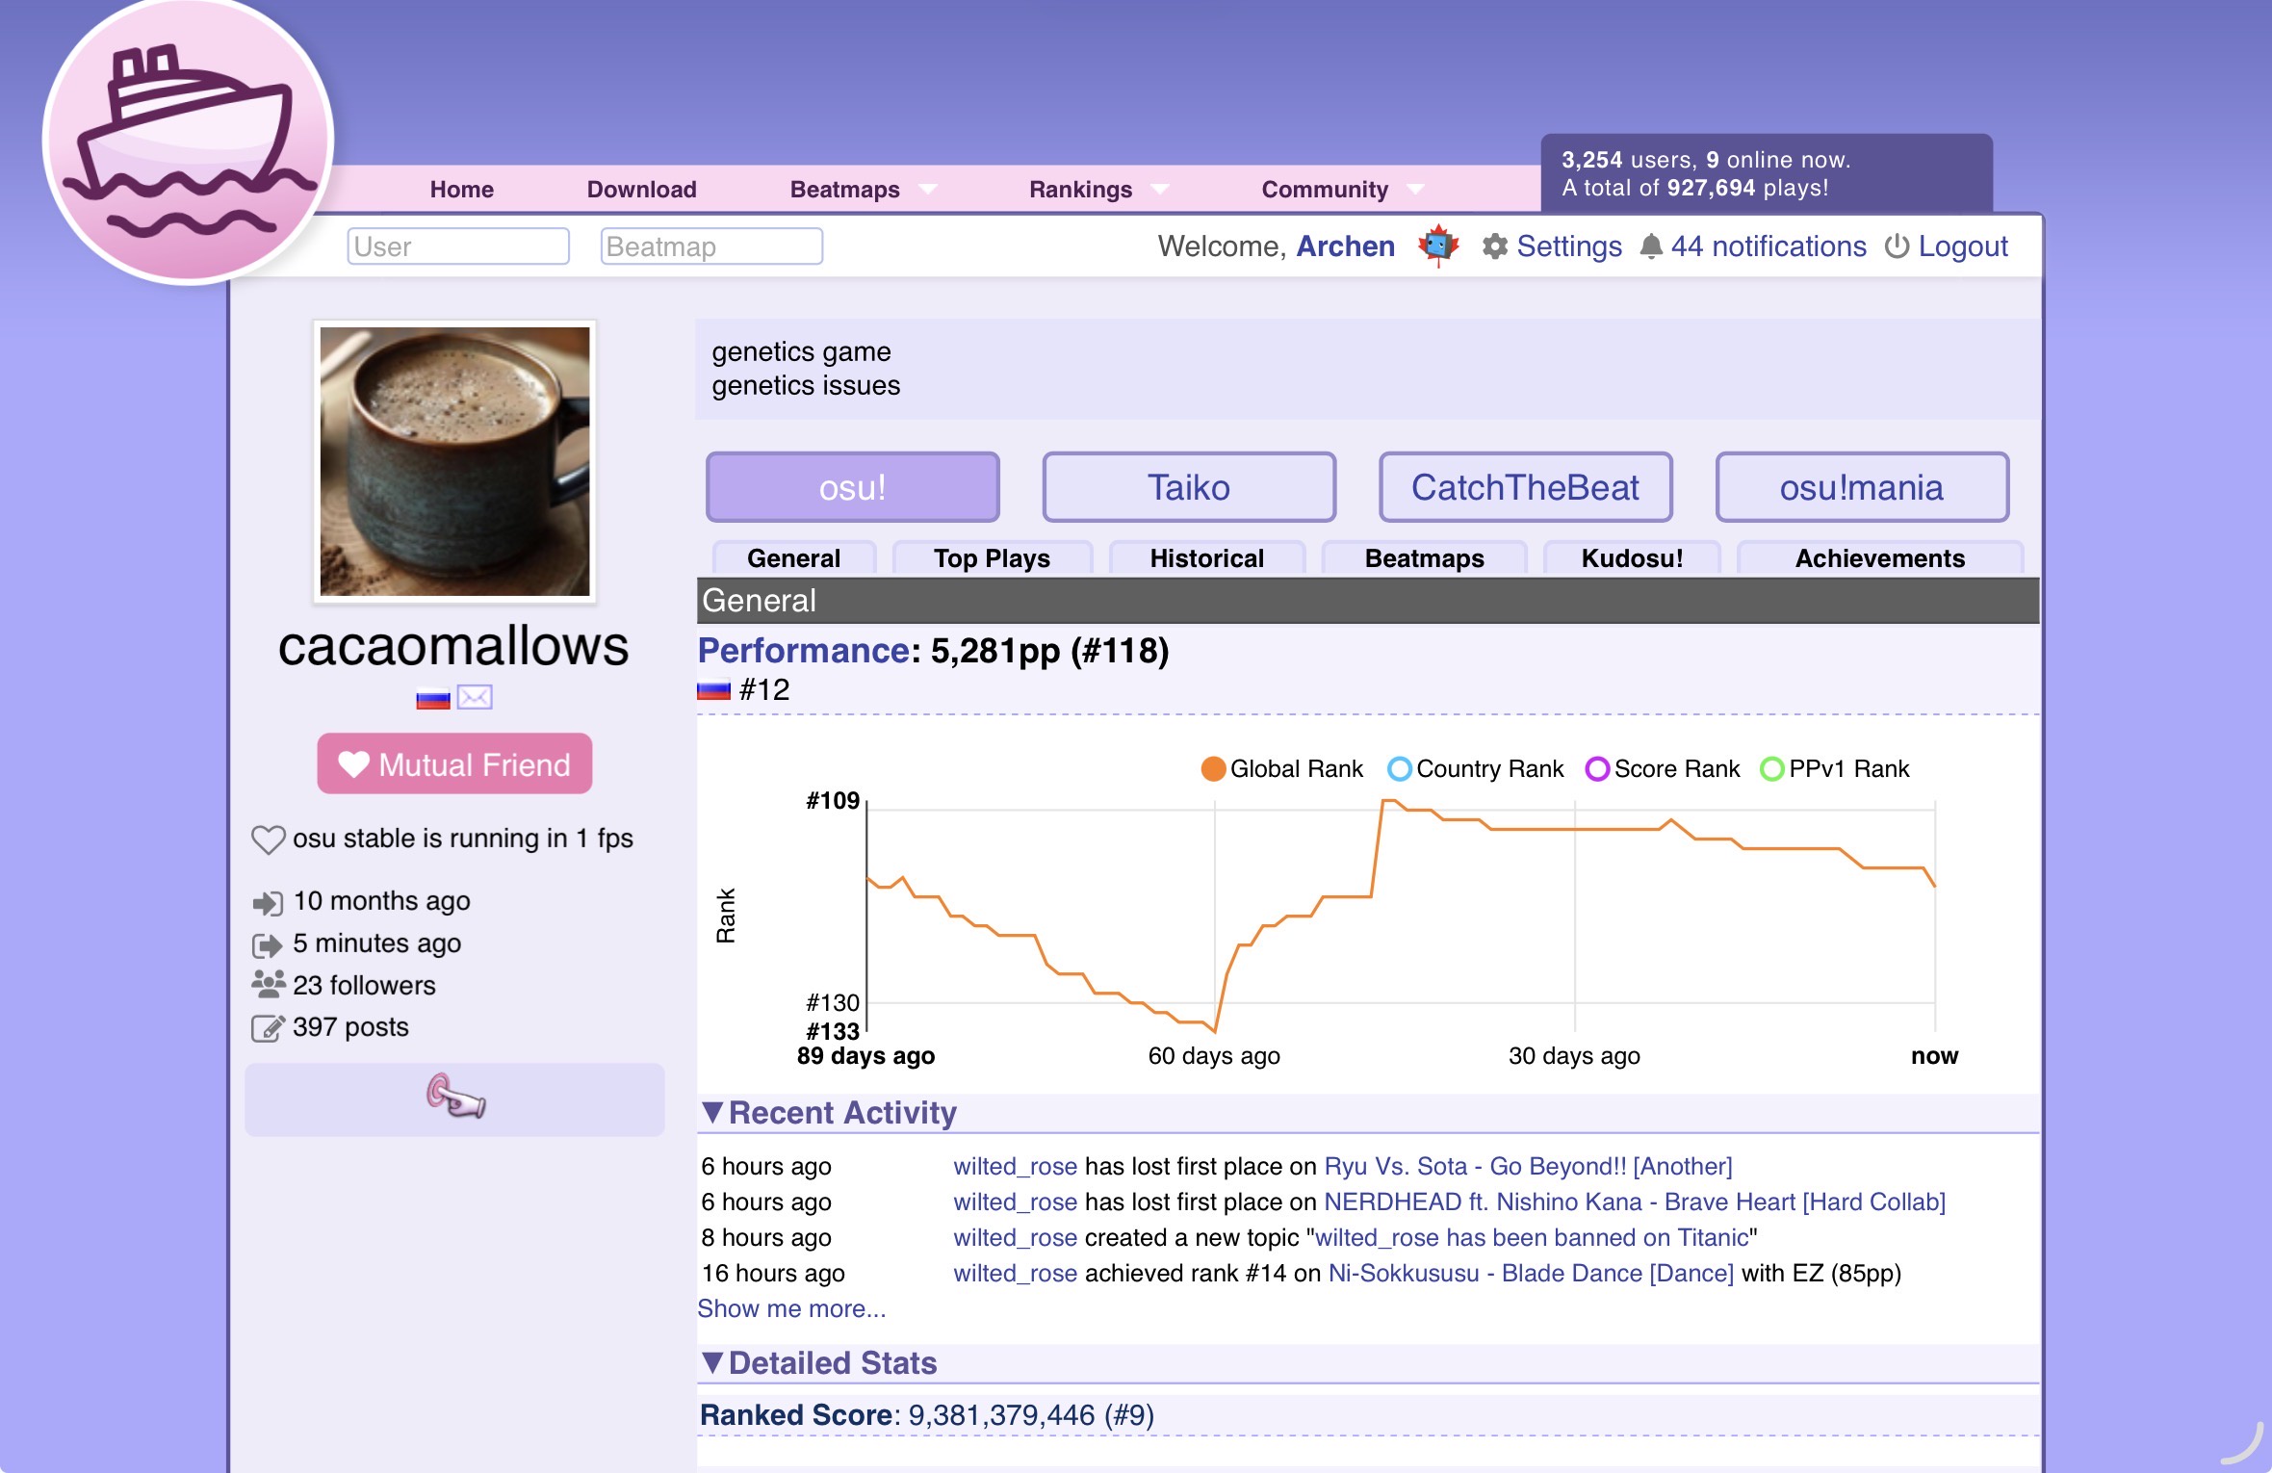Click the User search input field
Viewport: 2272px width, 1473px height.
[x=458, y=246]
